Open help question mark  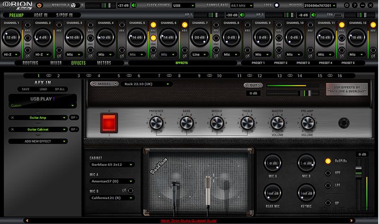(x=354, y=5)
